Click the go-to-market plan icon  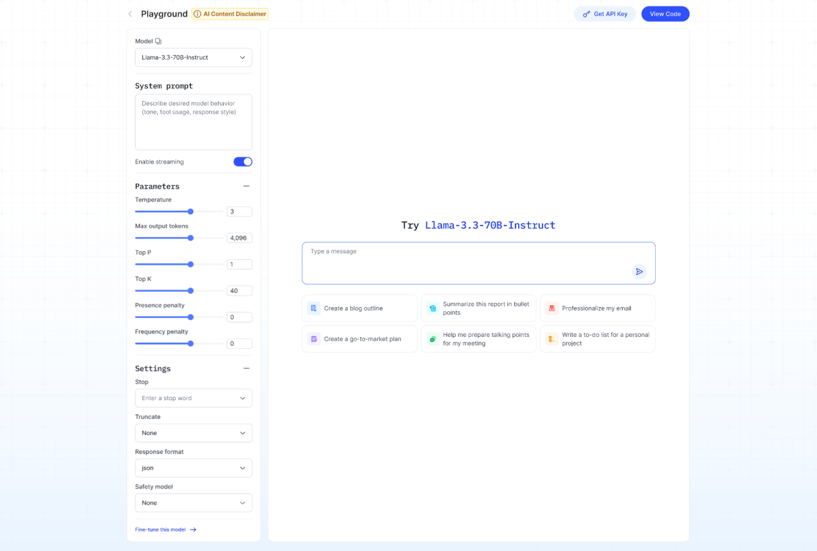click(314, 339)
